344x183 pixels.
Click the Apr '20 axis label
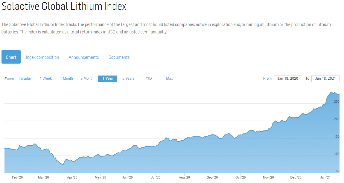[72, 177]
